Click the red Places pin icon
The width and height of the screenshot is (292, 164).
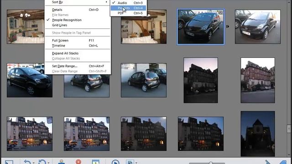coord(78,162)
